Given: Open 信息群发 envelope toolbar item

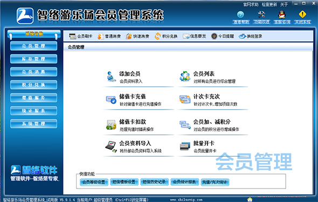Looking at the screenshot, I should pos(194,36).
